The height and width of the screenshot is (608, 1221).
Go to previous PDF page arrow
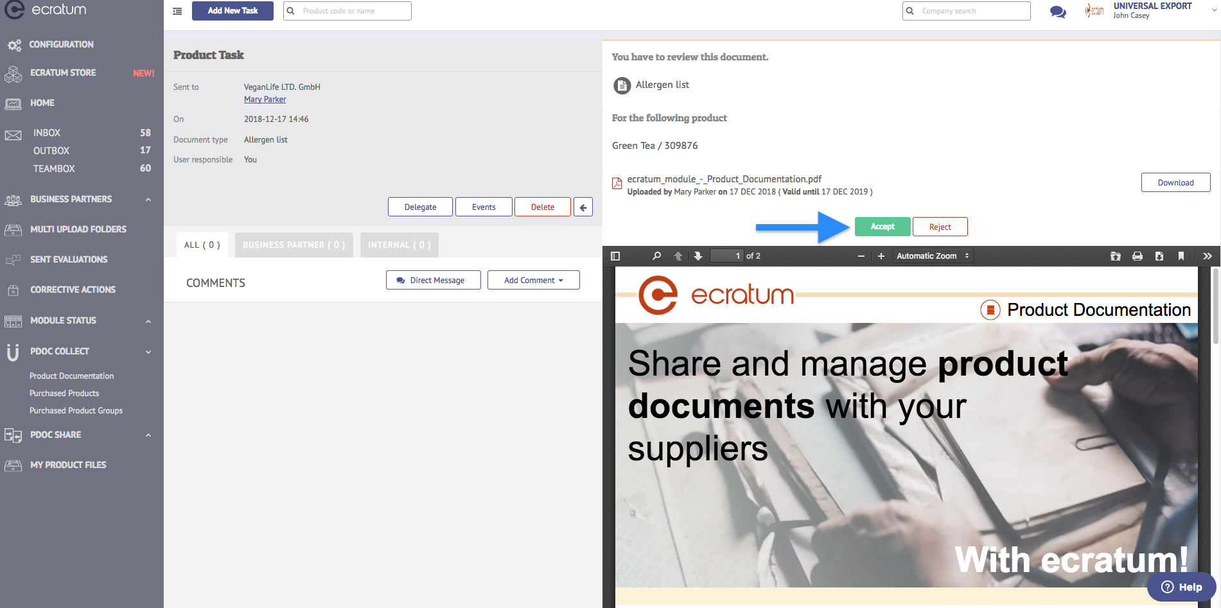(x=678, y=256)
